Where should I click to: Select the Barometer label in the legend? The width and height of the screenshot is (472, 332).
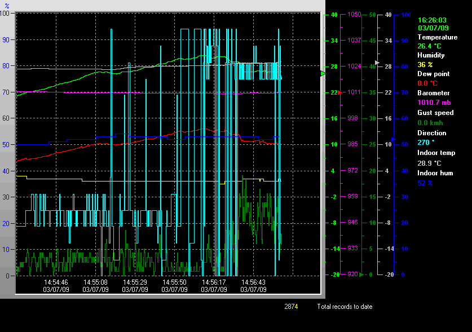click(x=434, y=93)
